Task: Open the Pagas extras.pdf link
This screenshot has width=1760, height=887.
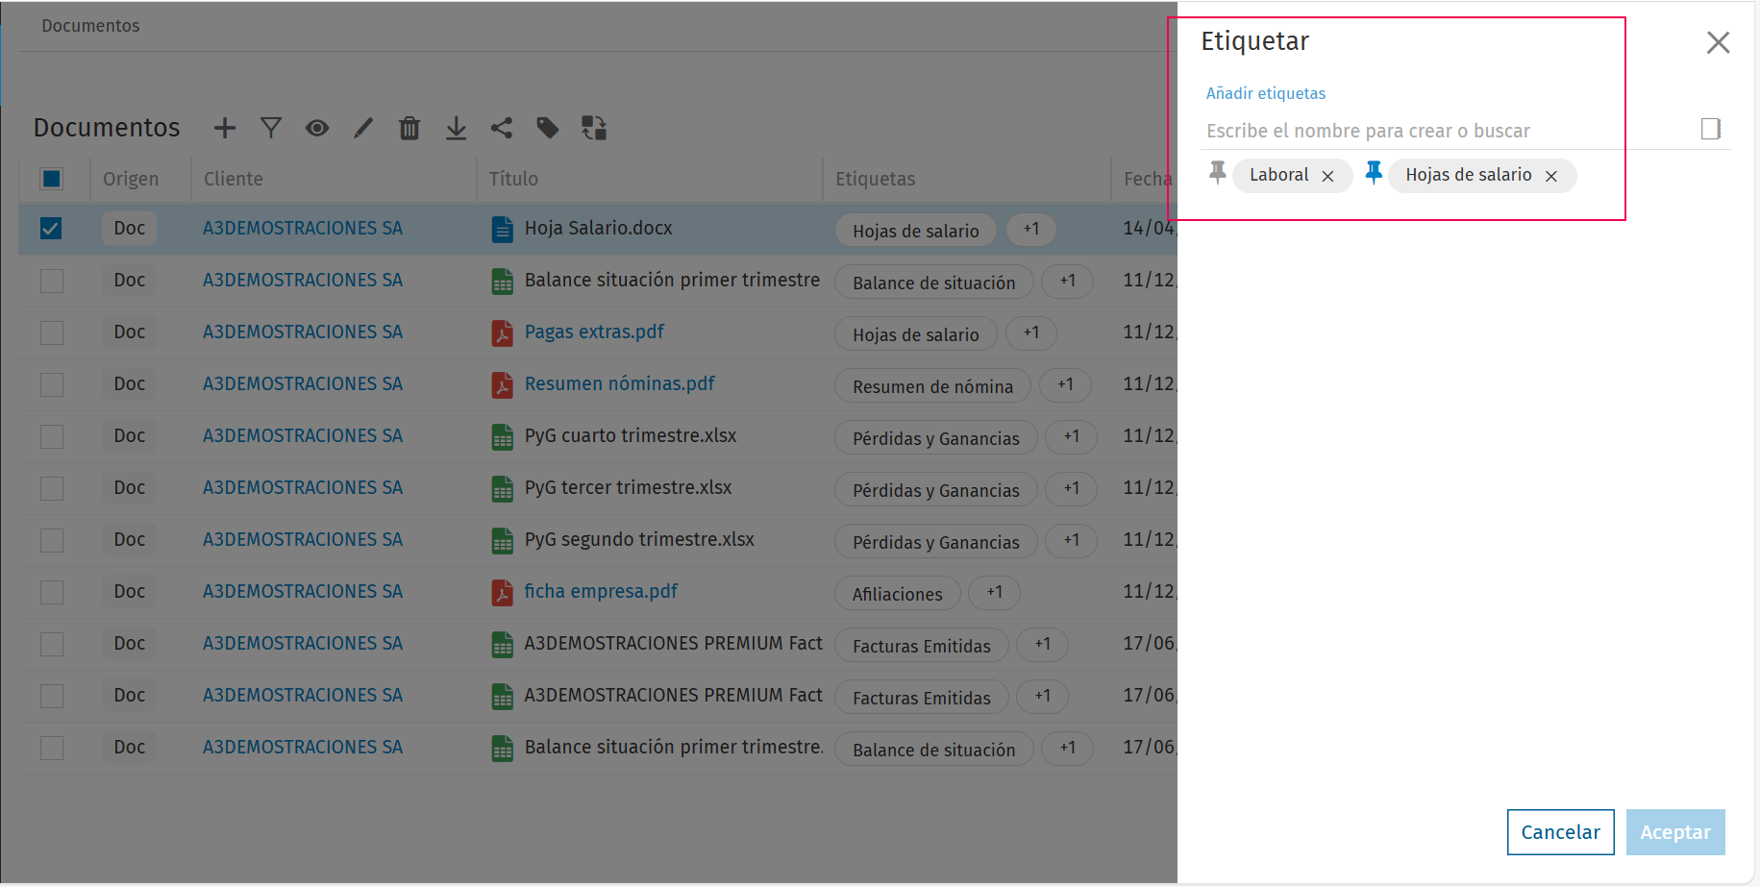Action: [x=594, y=332]
